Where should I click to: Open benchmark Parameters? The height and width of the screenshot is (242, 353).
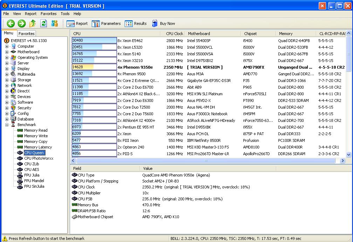coord(106,23)
